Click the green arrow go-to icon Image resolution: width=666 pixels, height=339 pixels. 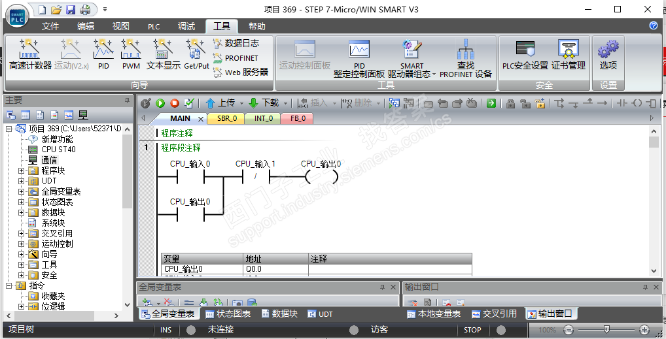click(491, 103)
